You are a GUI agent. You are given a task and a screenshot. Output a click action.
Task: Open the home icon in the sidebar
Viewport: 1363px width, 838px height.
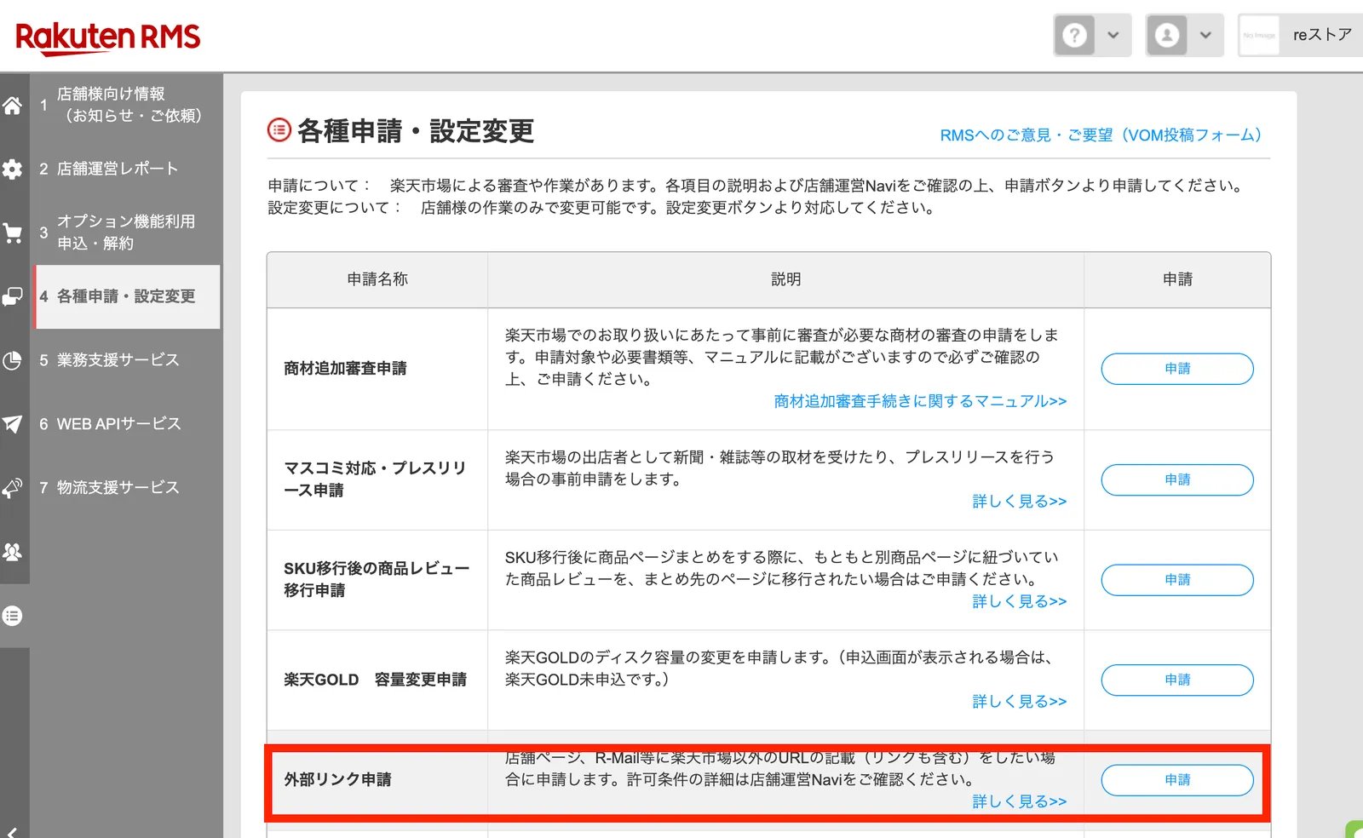click(12, 106)
